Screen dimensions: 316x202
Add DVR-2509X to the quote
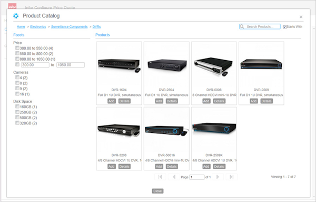(x=206, y=167)
